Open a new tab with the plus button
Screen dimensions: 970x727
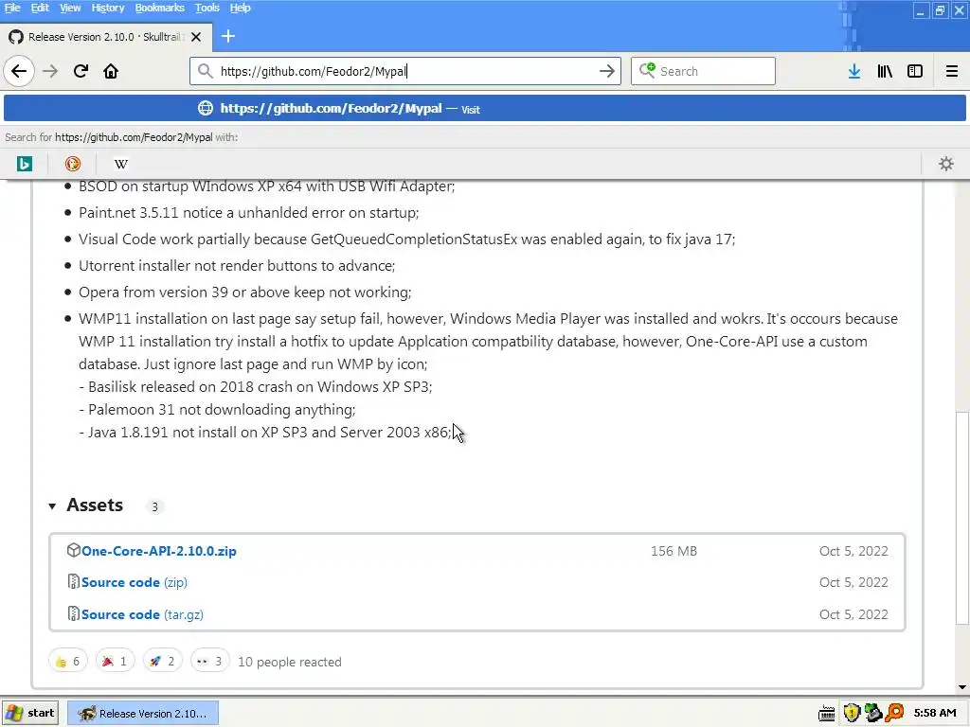pyautogui.click(x=228, y=37)
